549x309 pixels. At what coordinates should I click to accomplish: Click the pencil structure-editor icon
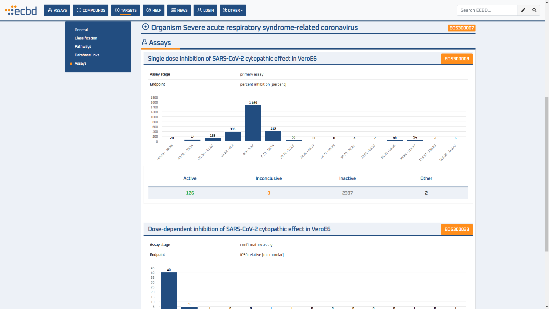[x=523, y=10]
